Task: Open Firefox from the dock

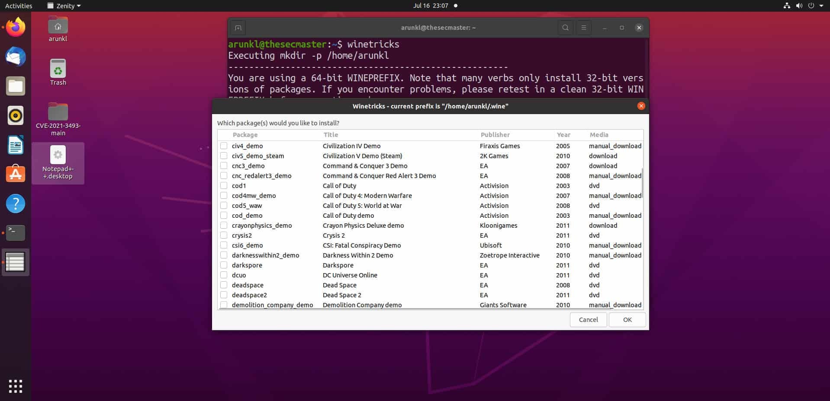Action: 16,27
